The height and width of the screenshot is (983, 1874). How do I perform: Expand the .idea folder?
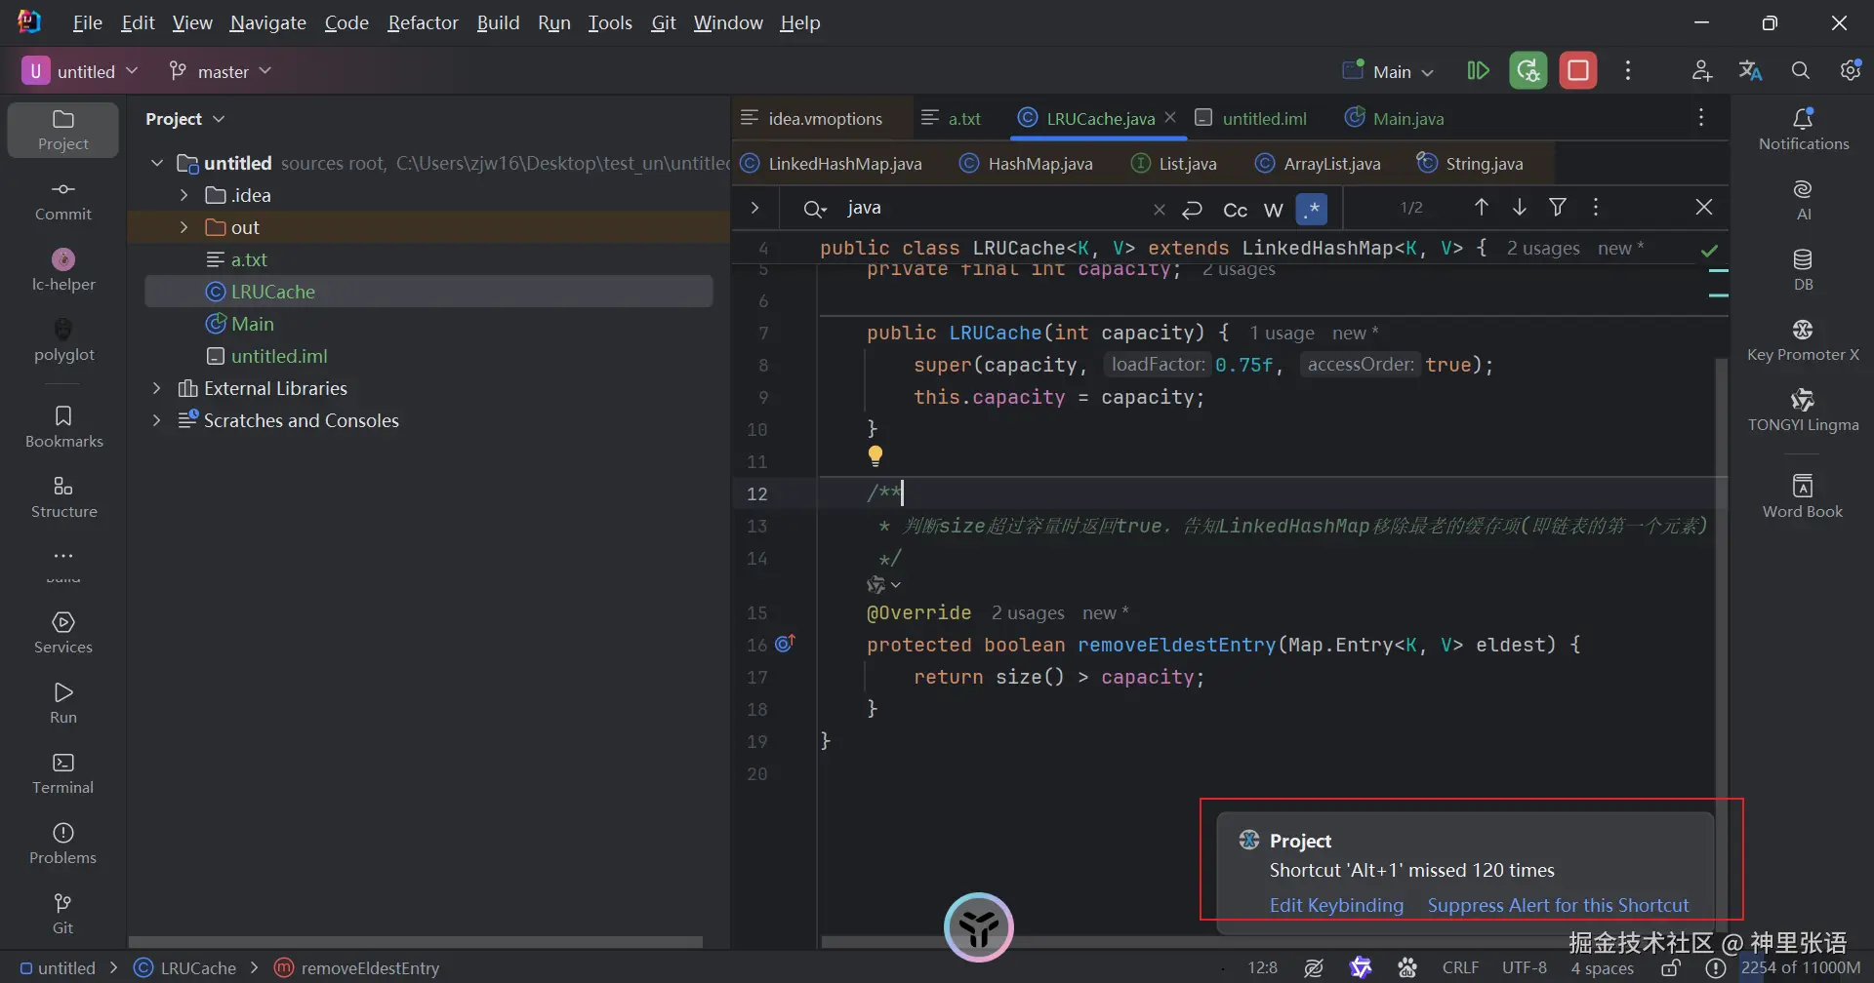click(x=183, y=195)
